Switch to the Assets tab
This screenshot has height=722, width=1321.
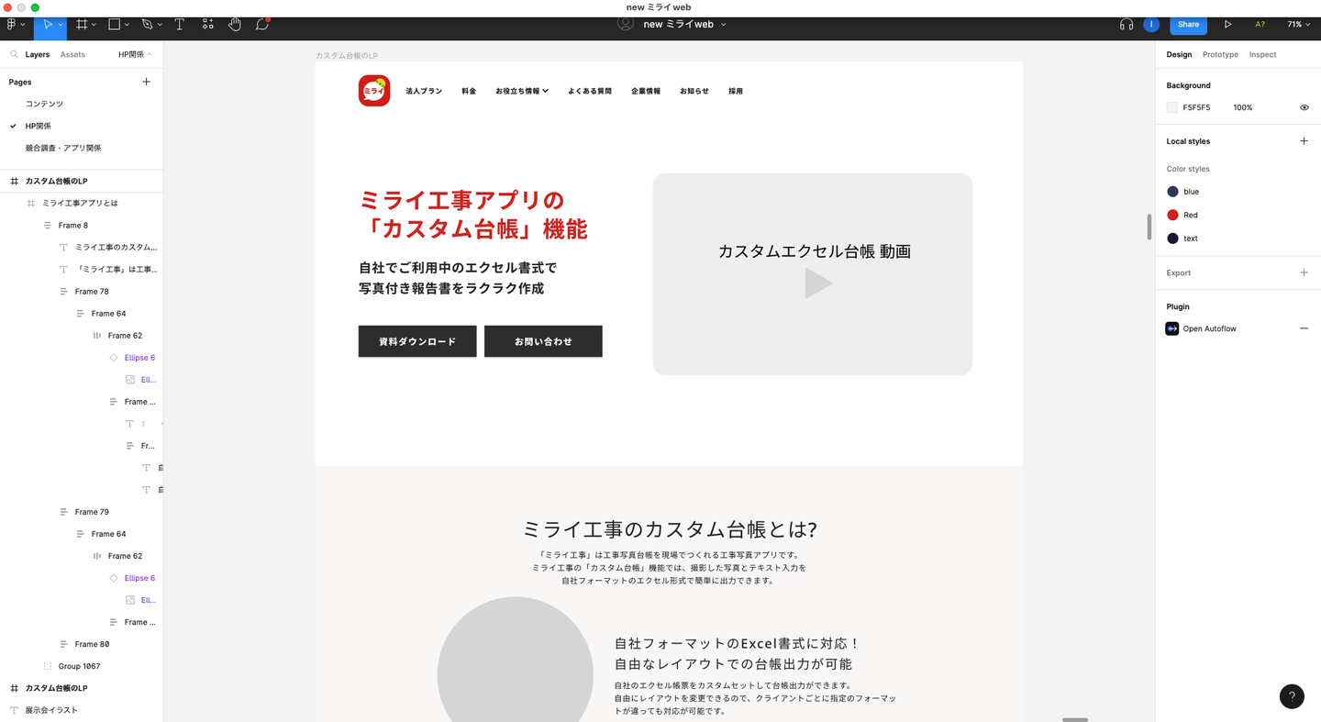click(72, 55)
